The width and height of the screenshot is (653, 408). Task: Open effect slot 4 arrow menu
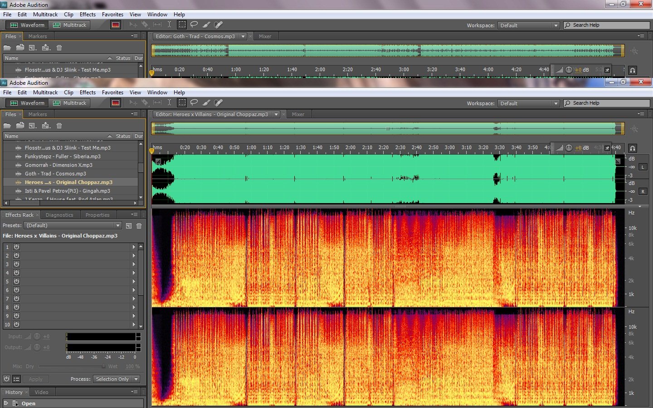tap(134, 273)
